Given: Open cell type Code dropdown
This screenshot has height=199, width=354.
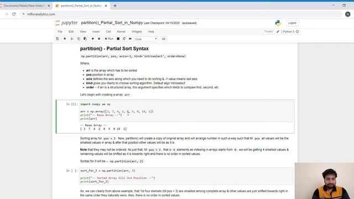Looking at the screenshot, I should [x=146, y=39].
